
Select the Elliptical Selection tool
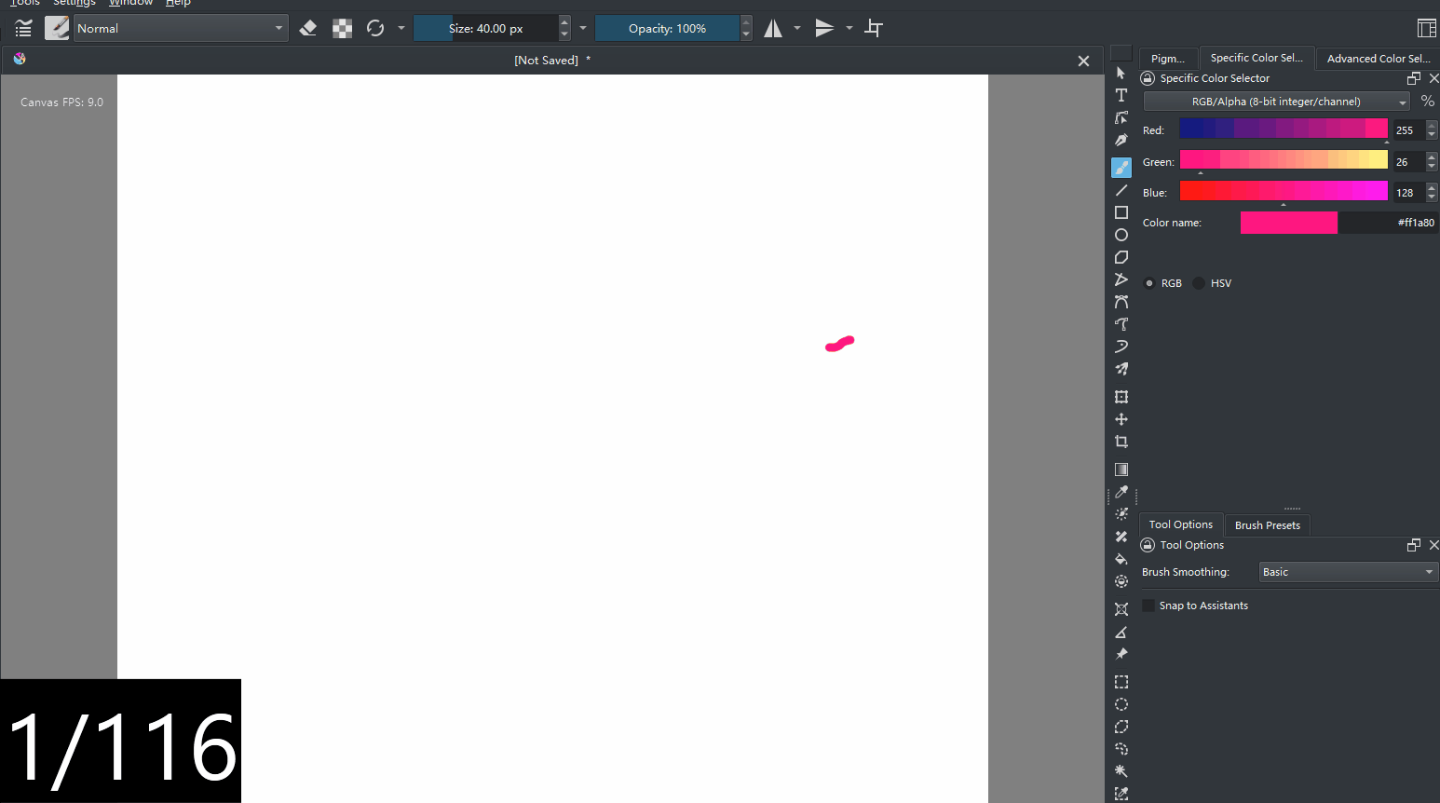(1121, 704)
